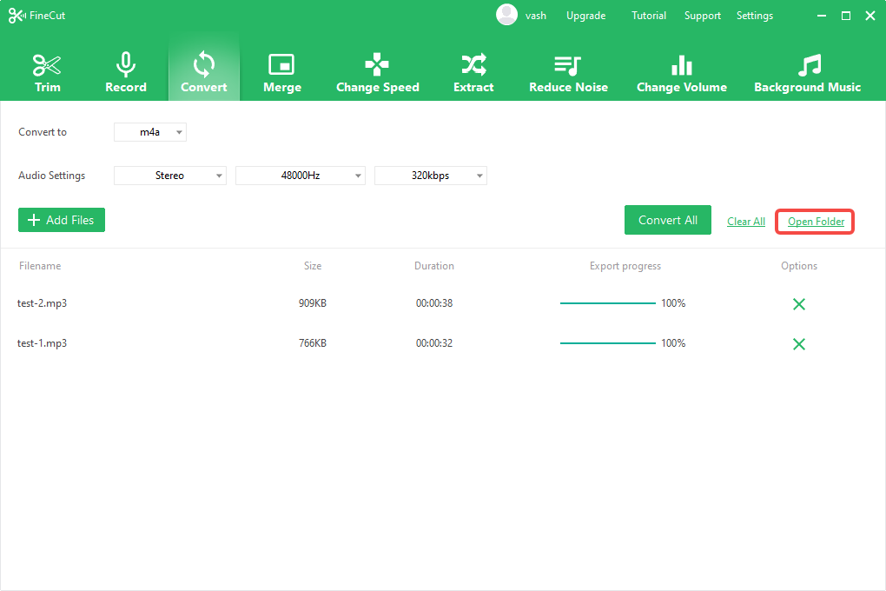
Task: Open the Change Volume tool
Action: pyautogui.click(x=681, y=73)
